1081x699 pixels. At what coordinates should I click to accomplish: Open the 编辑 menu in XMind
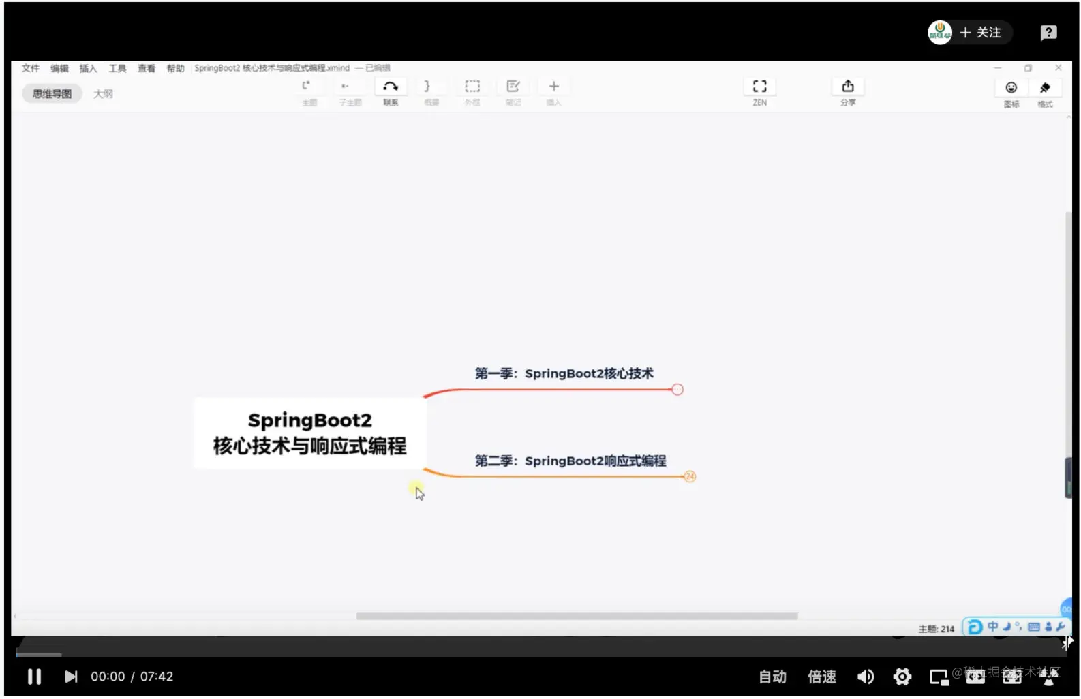click(x=59, y=68)
